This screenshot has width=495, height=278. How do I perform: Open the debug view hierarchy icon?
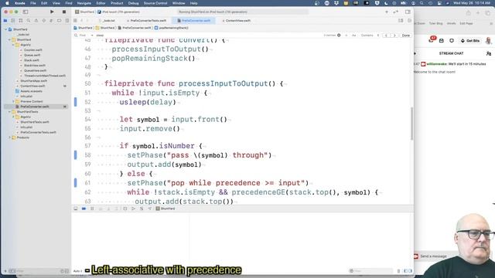125,208
